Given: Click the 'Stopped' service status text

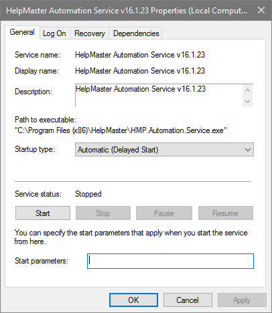Looking at the screenshot, I should (88, 194).
